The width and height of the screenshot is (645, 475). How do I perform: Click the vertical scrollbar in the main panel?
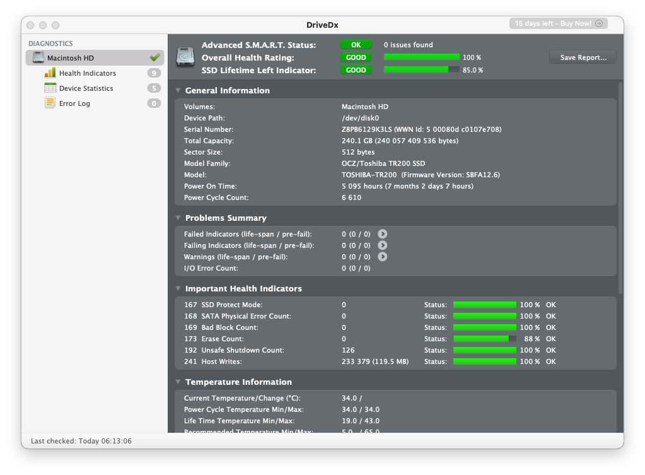tap(620, 189)
